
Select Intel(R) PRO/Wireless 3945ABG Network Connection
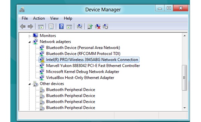click(92, 60)
